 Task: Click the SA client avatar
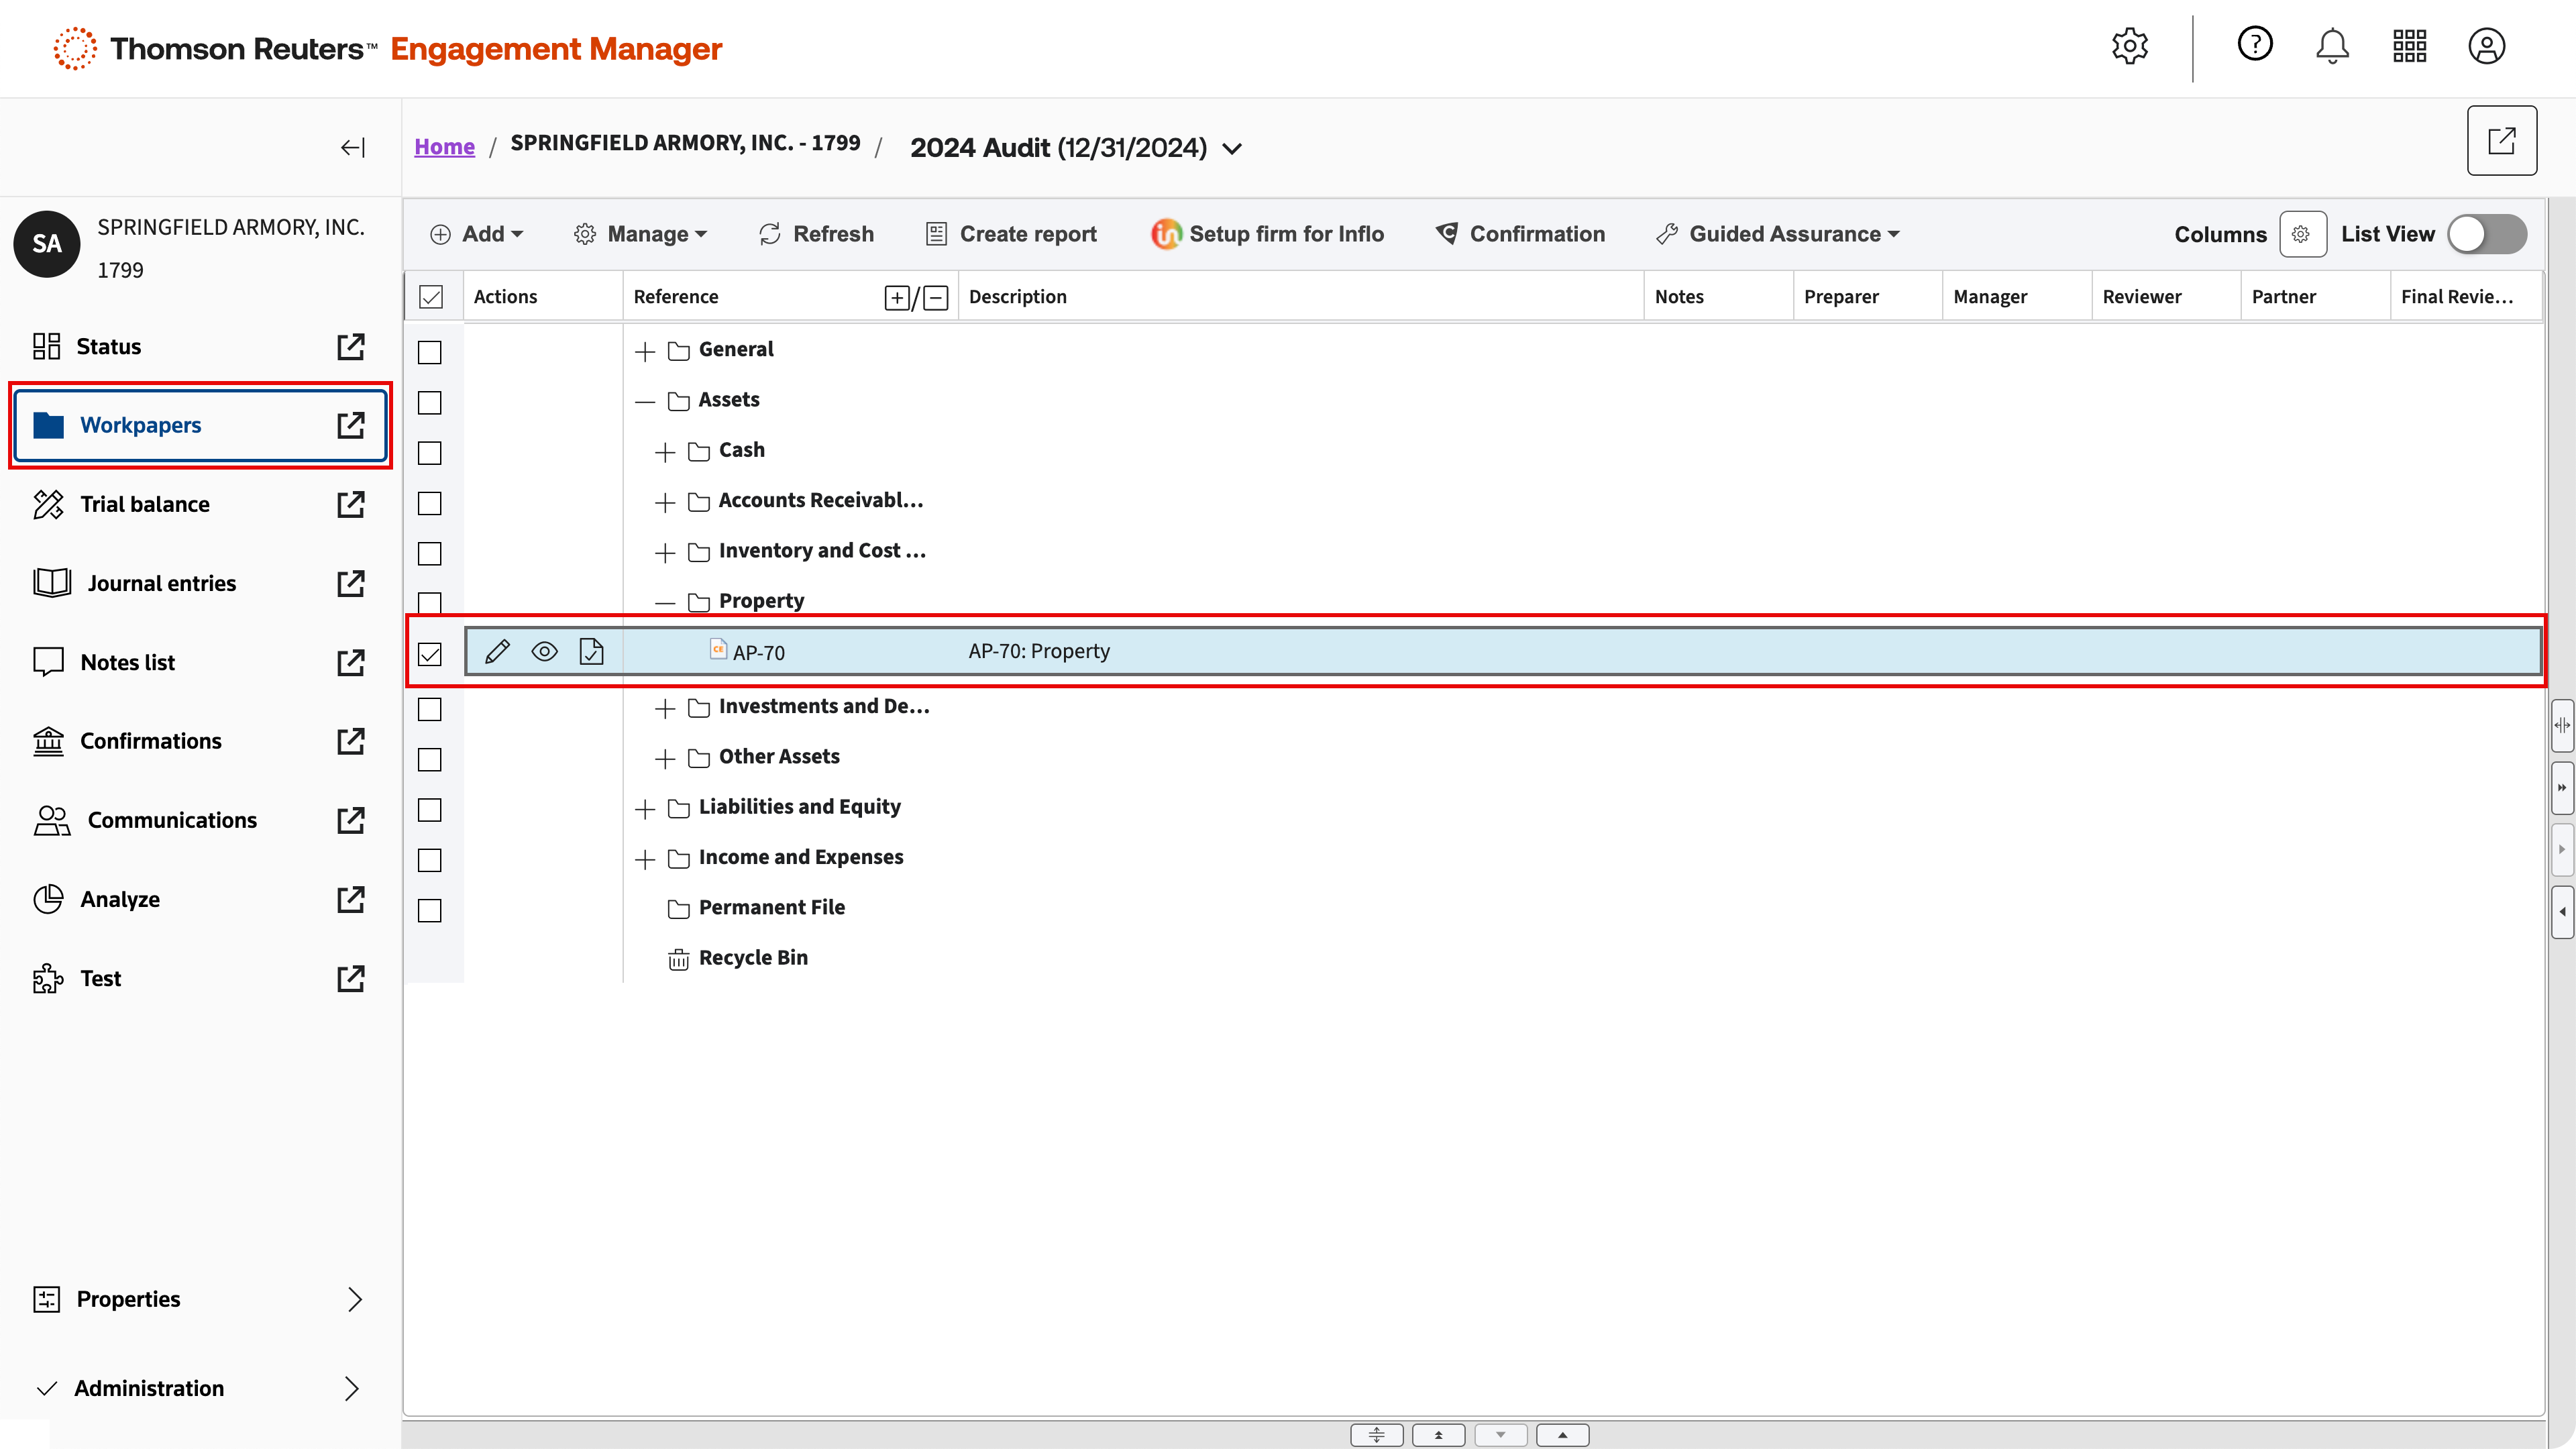coord(47,244)
